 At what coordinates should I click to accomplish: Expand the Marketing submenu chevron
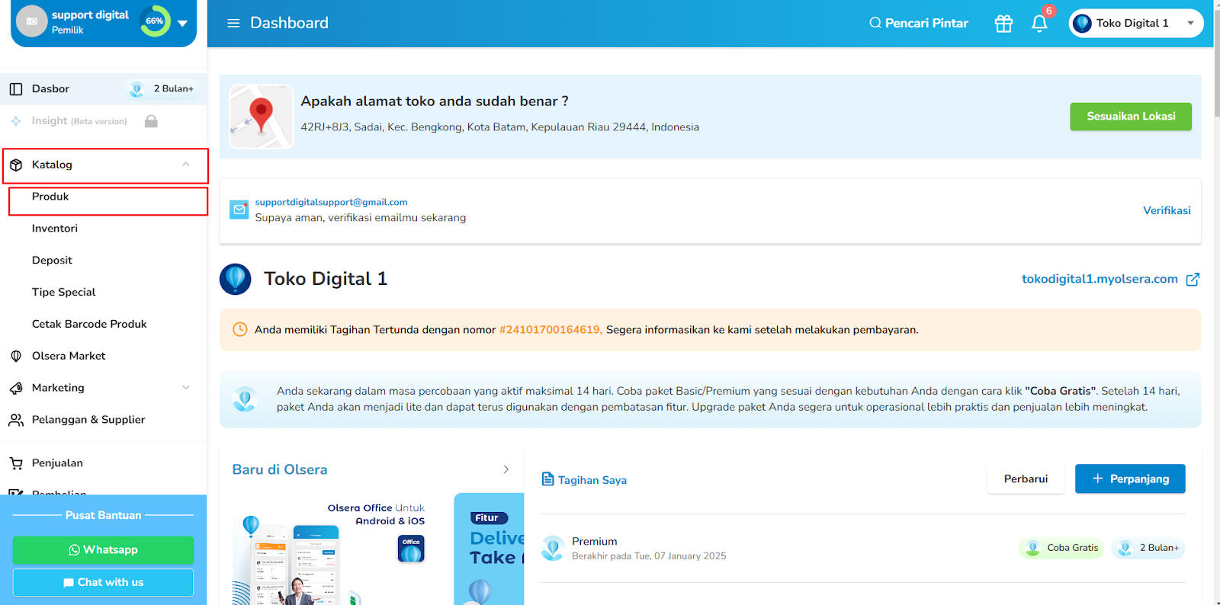tap(186, 388)
